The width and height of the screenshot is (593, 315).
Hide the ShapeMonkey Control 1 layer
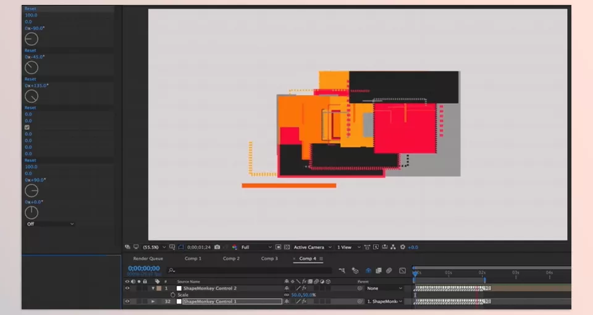(127, 301)
